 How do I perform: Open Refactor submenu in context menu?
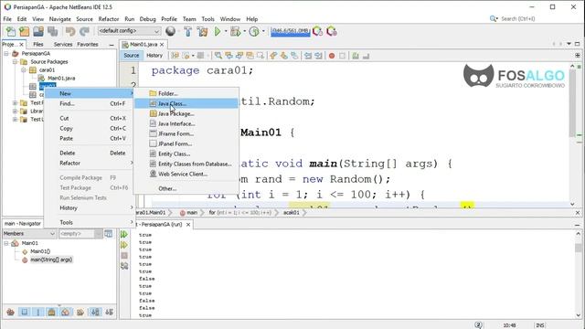(x=89, y=163)
